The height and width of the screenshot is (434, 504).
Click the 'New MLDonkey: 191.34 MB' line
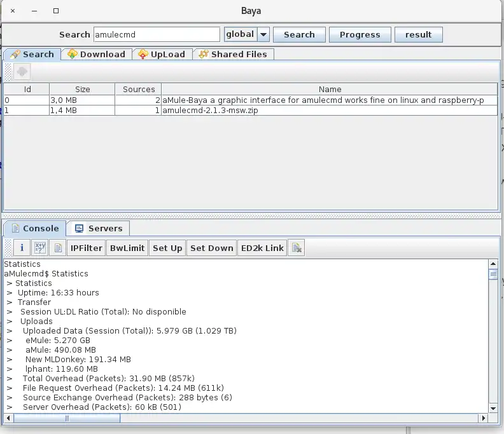pyautogui.click(x=78, y=360)
